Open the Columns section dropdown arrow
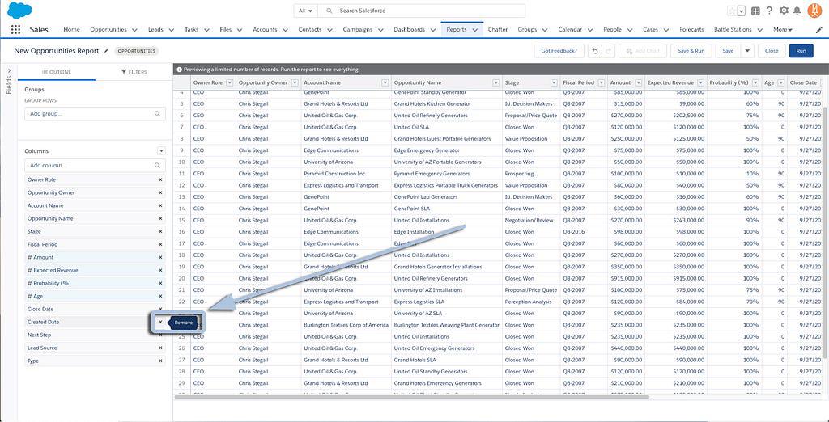 [161, 151]
